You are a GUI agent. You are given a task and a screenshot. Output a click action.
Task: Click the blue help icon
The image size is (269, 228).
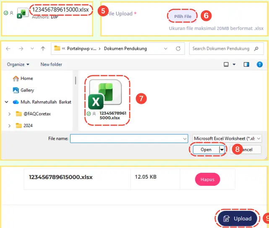pos(260,64)
